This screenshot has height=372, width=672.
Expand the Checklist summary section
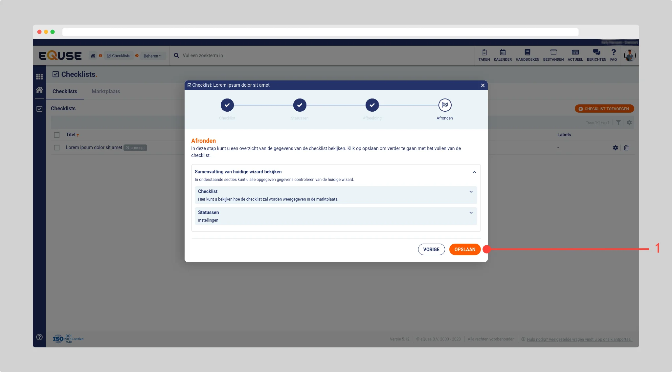click(x=471, y=192)
